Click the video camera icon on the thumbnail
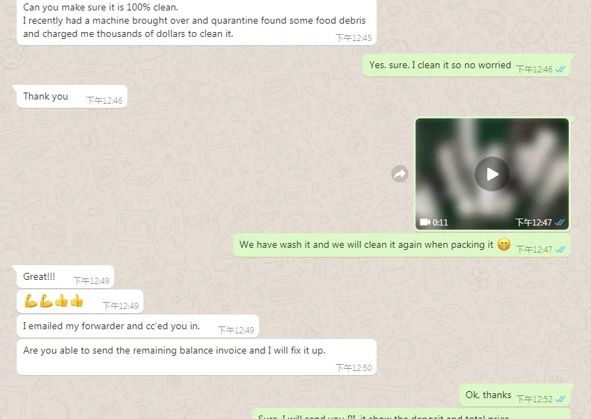 click(x=425, y=222)
